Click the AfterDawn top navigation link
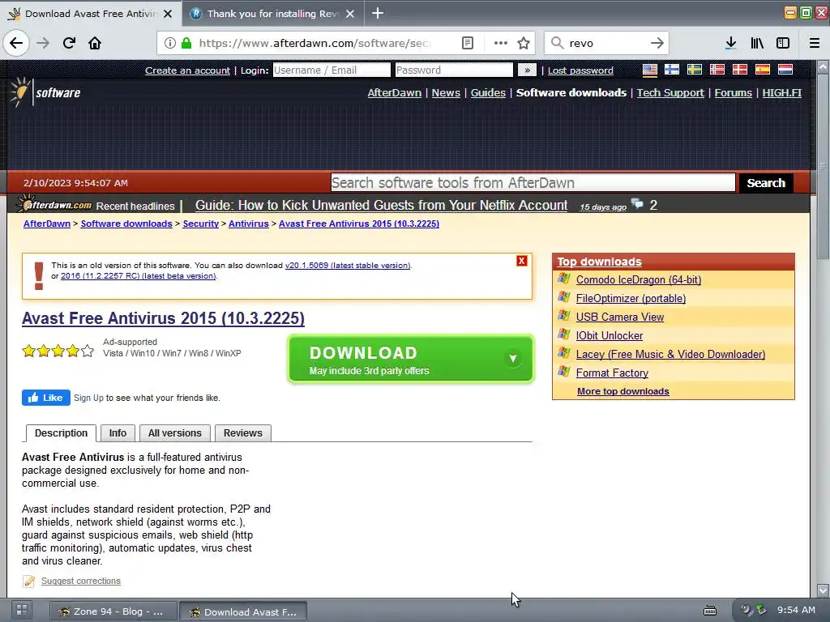Viewport: 830px width, 622px height. pos(395,92)
